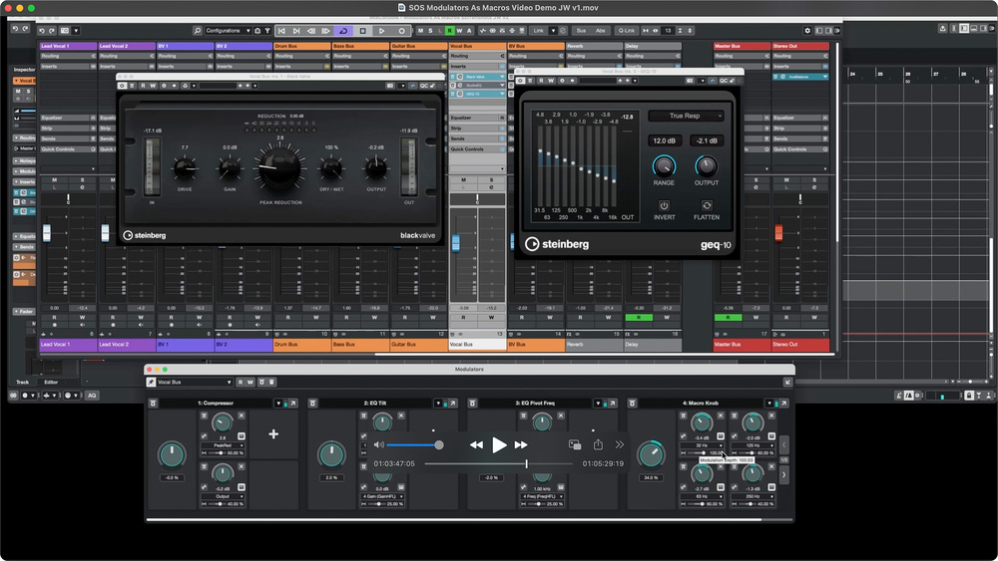
Task: Toggle Write automation in the Modulators toolbar
Action: click(x=250, y=383)
